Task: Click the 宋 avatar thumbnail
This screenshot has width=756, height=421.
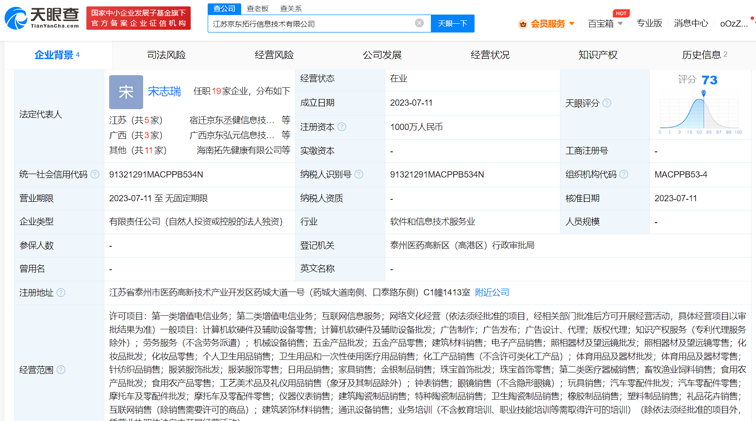Action: (126, 92)
